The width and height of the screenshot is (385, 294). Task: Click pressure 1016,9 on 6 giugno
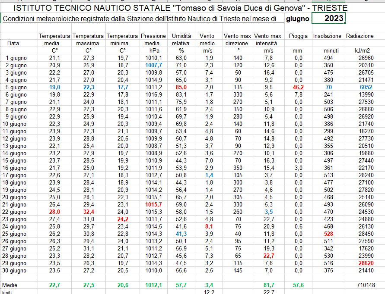coord(153,95)
